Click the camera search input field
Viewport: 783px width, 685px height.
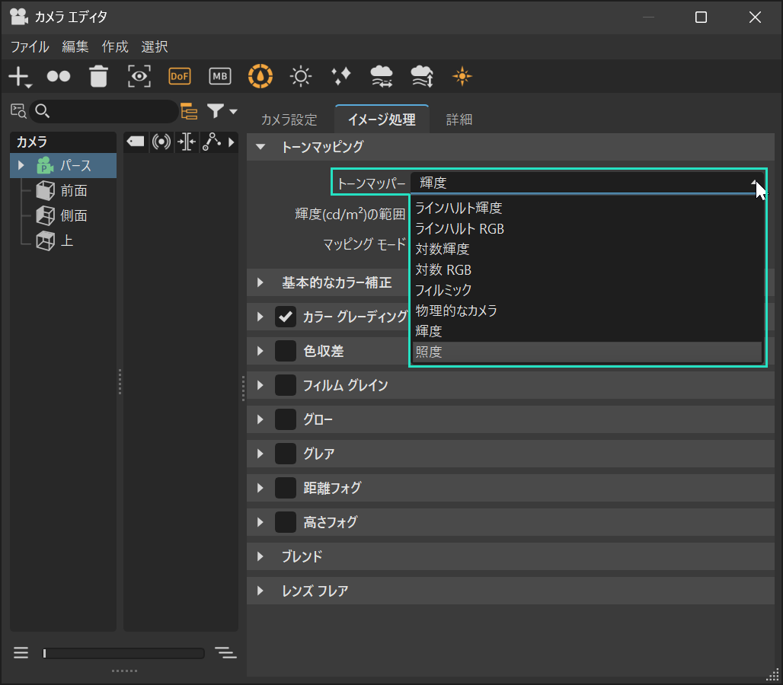pos(110,112)
